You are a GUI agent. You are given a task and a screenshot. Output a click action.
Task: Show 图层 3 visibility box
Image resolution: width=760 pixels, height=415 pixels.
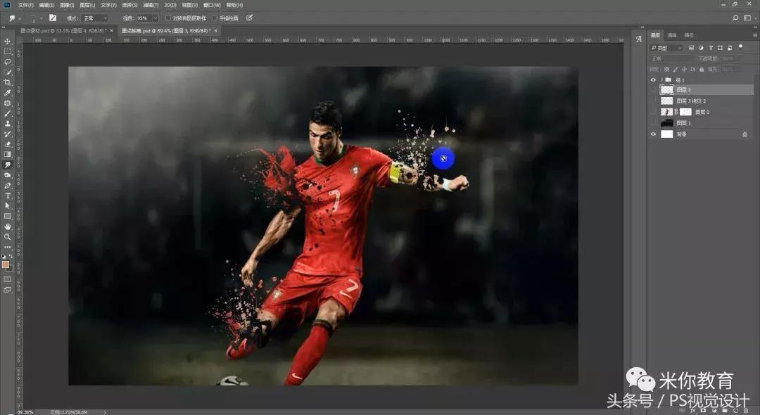pos(653,89)
